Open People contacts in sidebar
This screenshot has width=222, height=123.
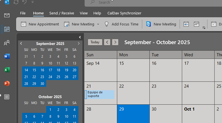7,42
